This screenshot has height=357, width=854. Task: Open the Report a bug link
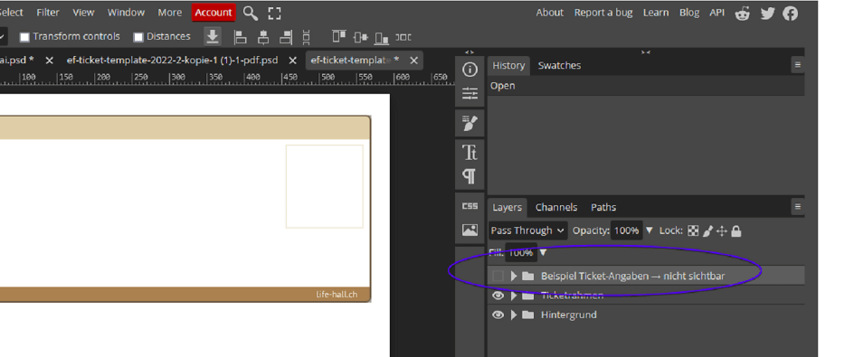point(603,13)
